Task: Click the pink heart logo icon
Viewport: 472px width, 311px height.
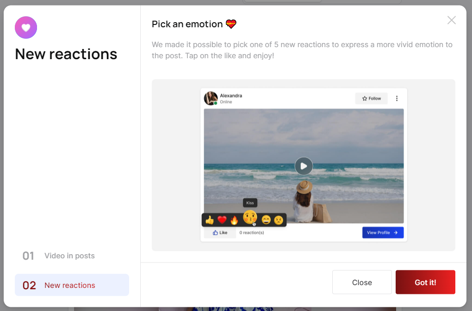Action: [26, 28]
